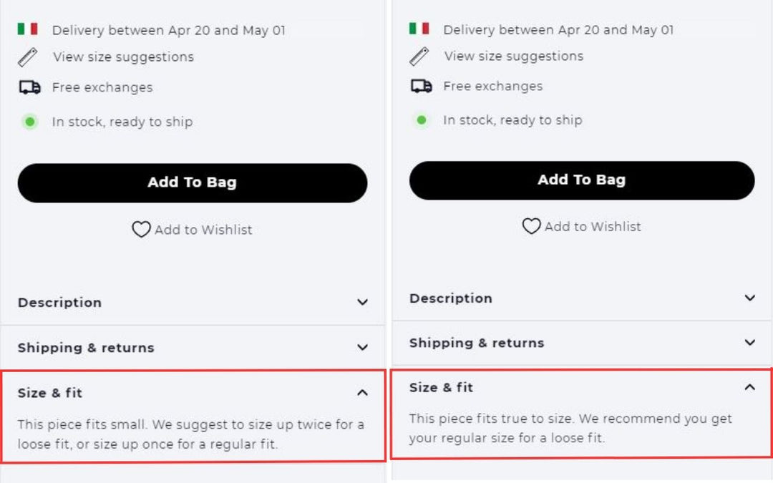
Task: Click the heart wishlist icon in left panel
Action: 141,230
